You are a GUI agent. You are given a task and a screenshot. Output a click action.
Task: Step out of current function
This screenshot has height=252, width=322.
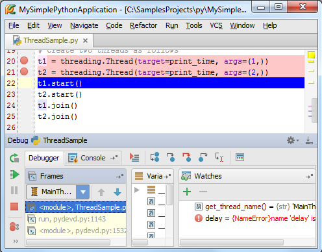[203, 157]
